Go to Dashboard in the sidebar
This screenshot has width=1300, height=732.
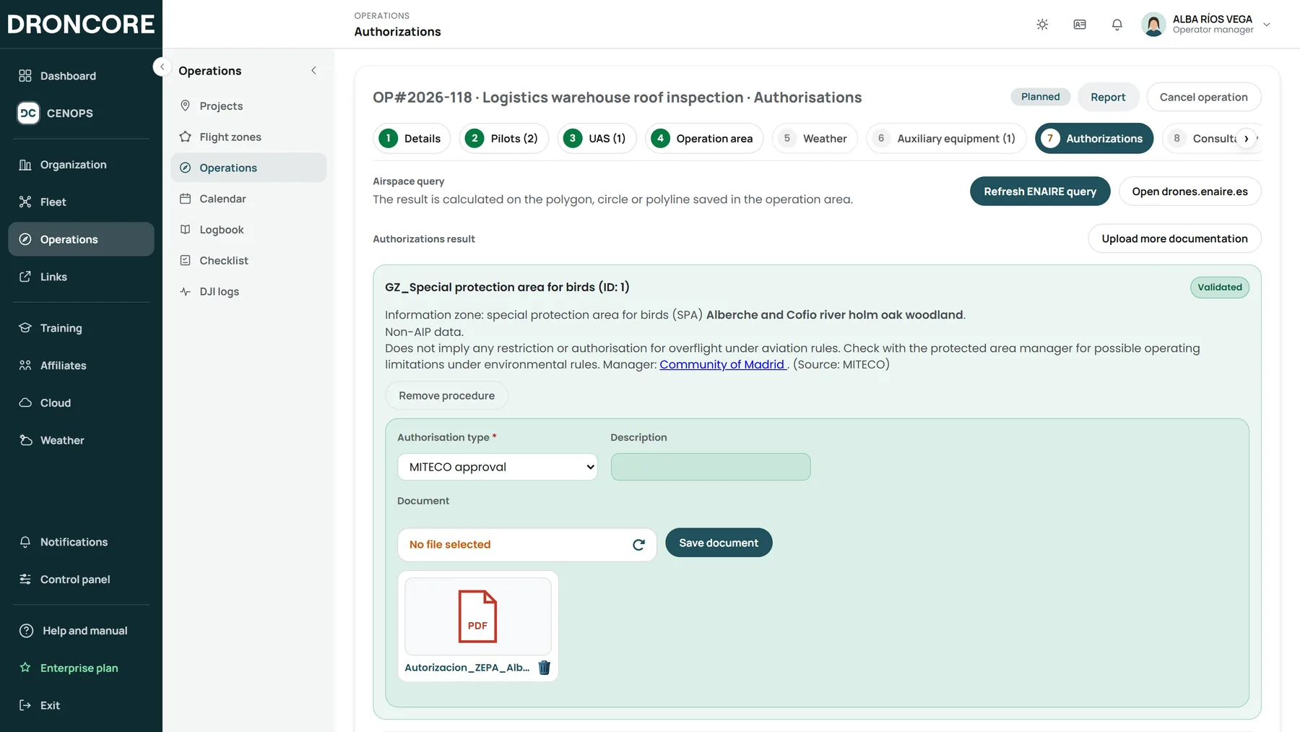[81, 76]
